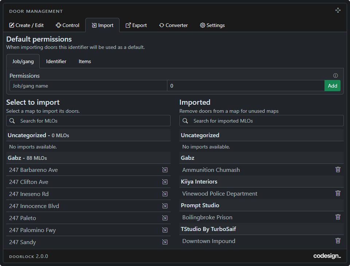The height and width of the screenshot is (266, 350).
Task: Remove Vinewood Police Department via trash icon
Action: tap(338, 193)
